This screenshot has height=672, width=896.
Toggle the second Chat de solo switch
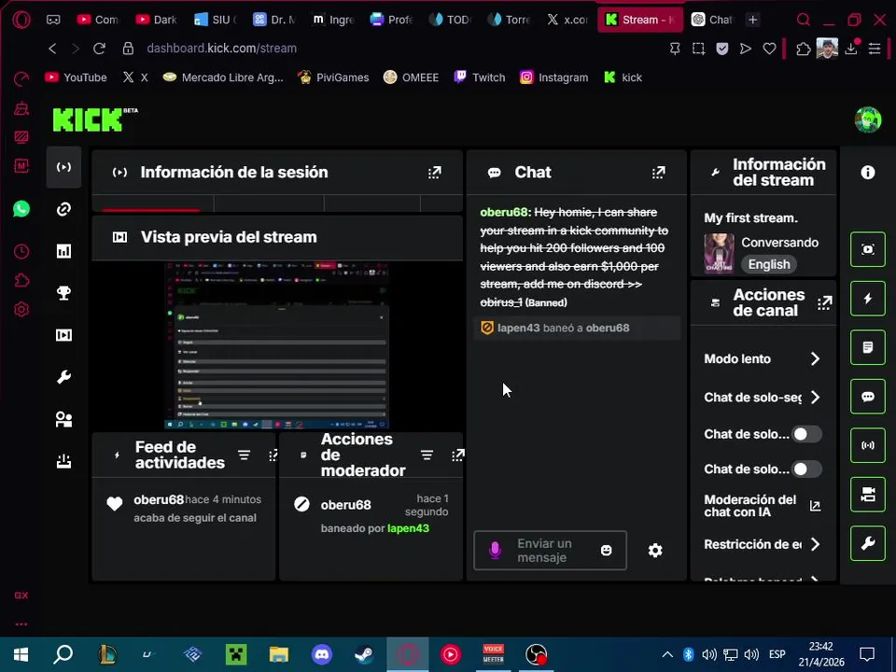tap(806, 469)
